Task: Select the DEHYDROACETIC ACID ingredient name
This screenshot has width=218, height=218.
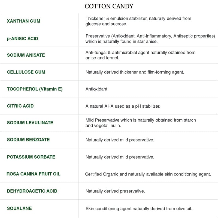Action: point(32,191)
